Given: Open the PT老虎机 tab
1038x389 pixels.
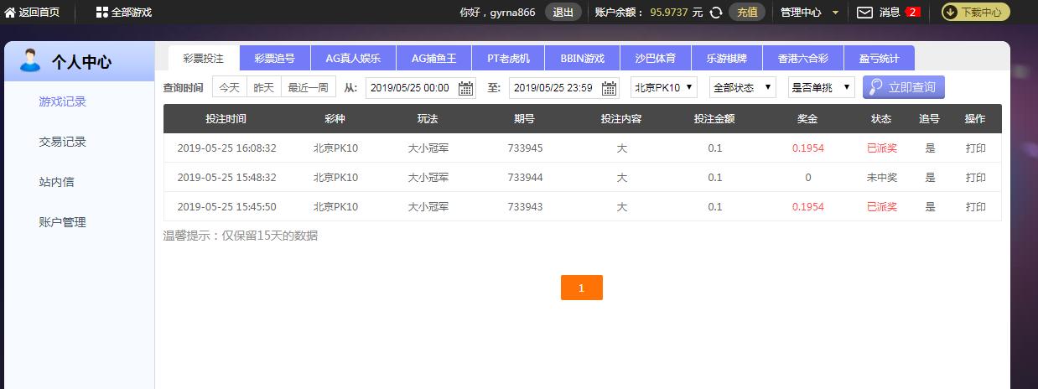Looking at the screenshot, I should click(x=509, y=58).
